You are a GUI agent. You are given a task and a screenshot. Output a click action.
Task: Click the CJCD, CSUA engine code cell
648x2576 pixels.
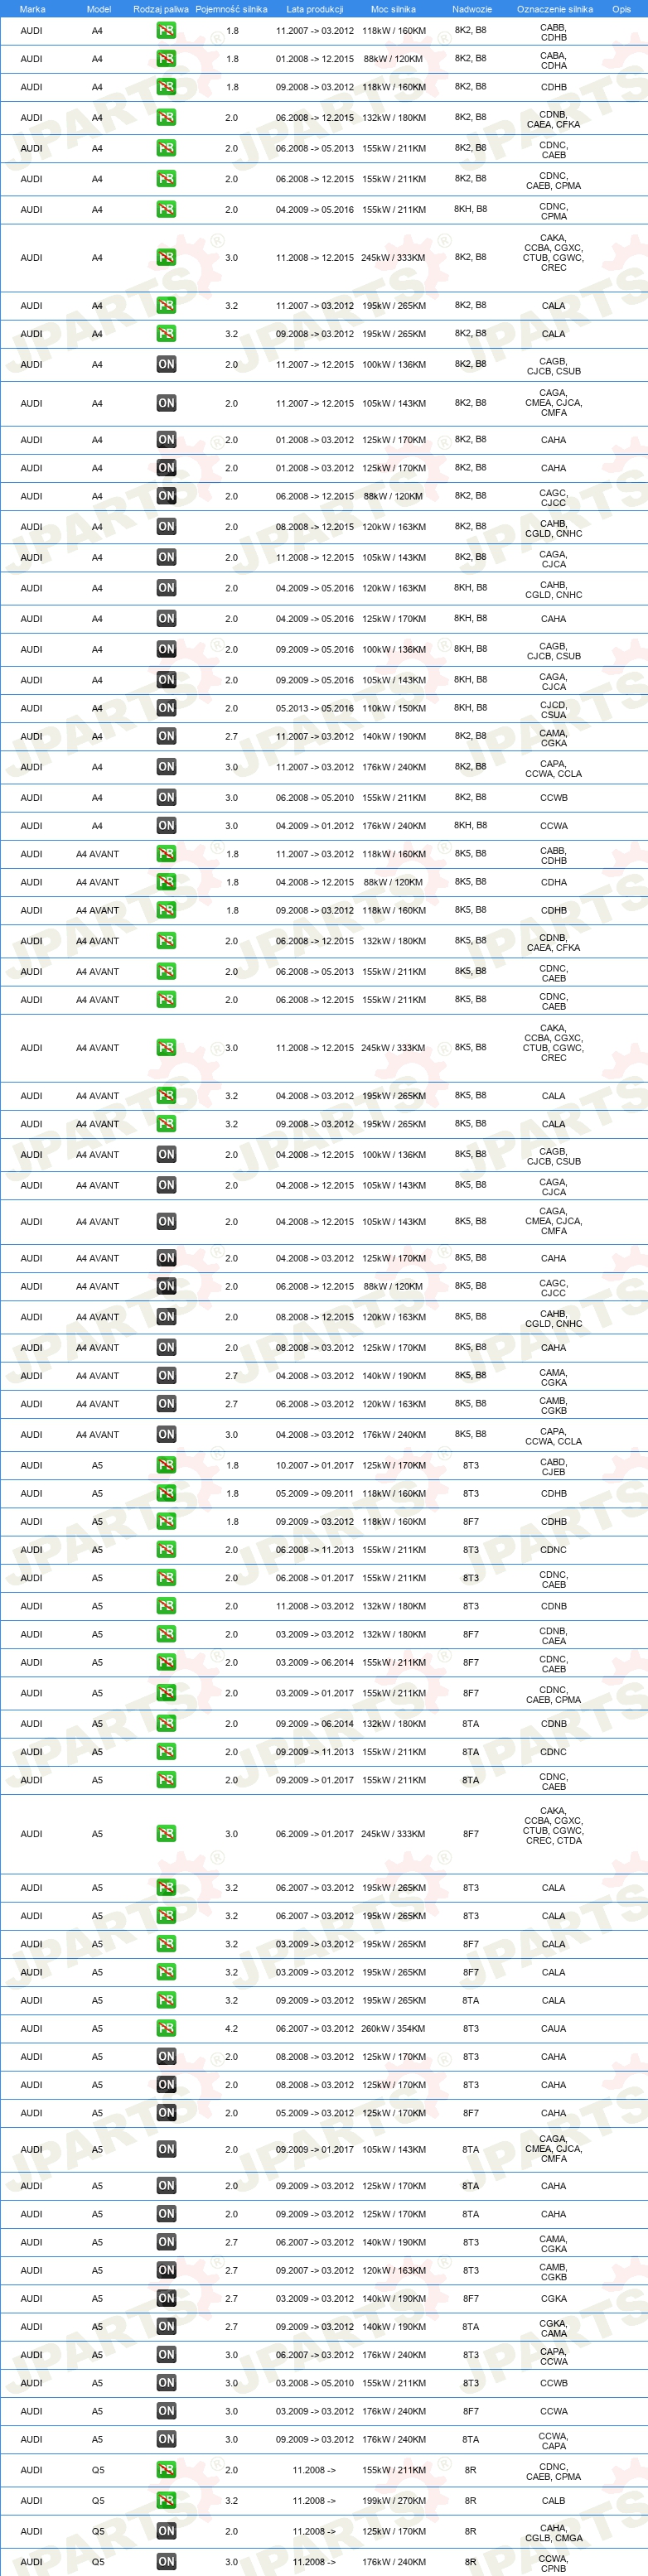553,709
